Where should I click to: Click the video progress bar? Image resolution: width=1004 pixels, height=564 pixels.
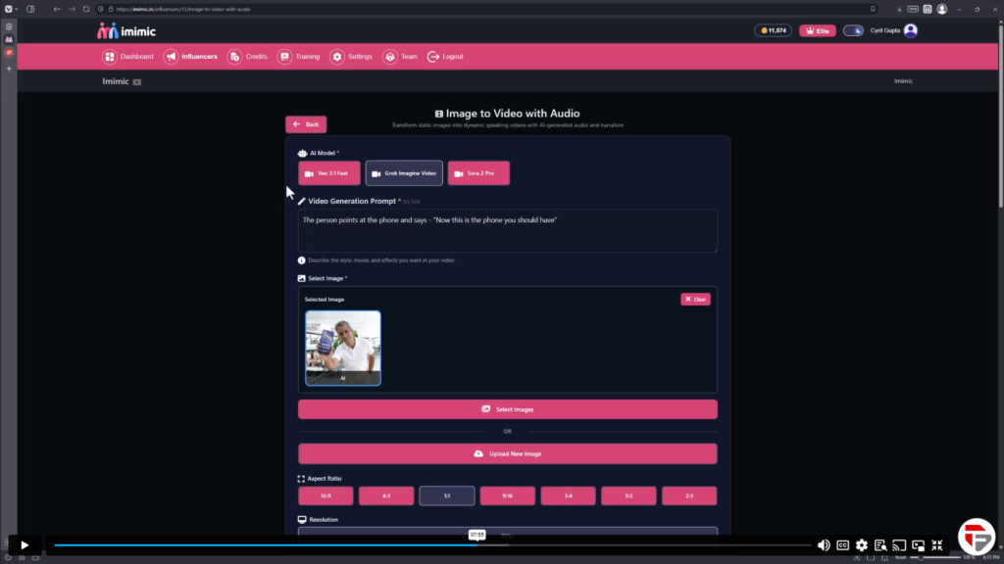point(294,545)
